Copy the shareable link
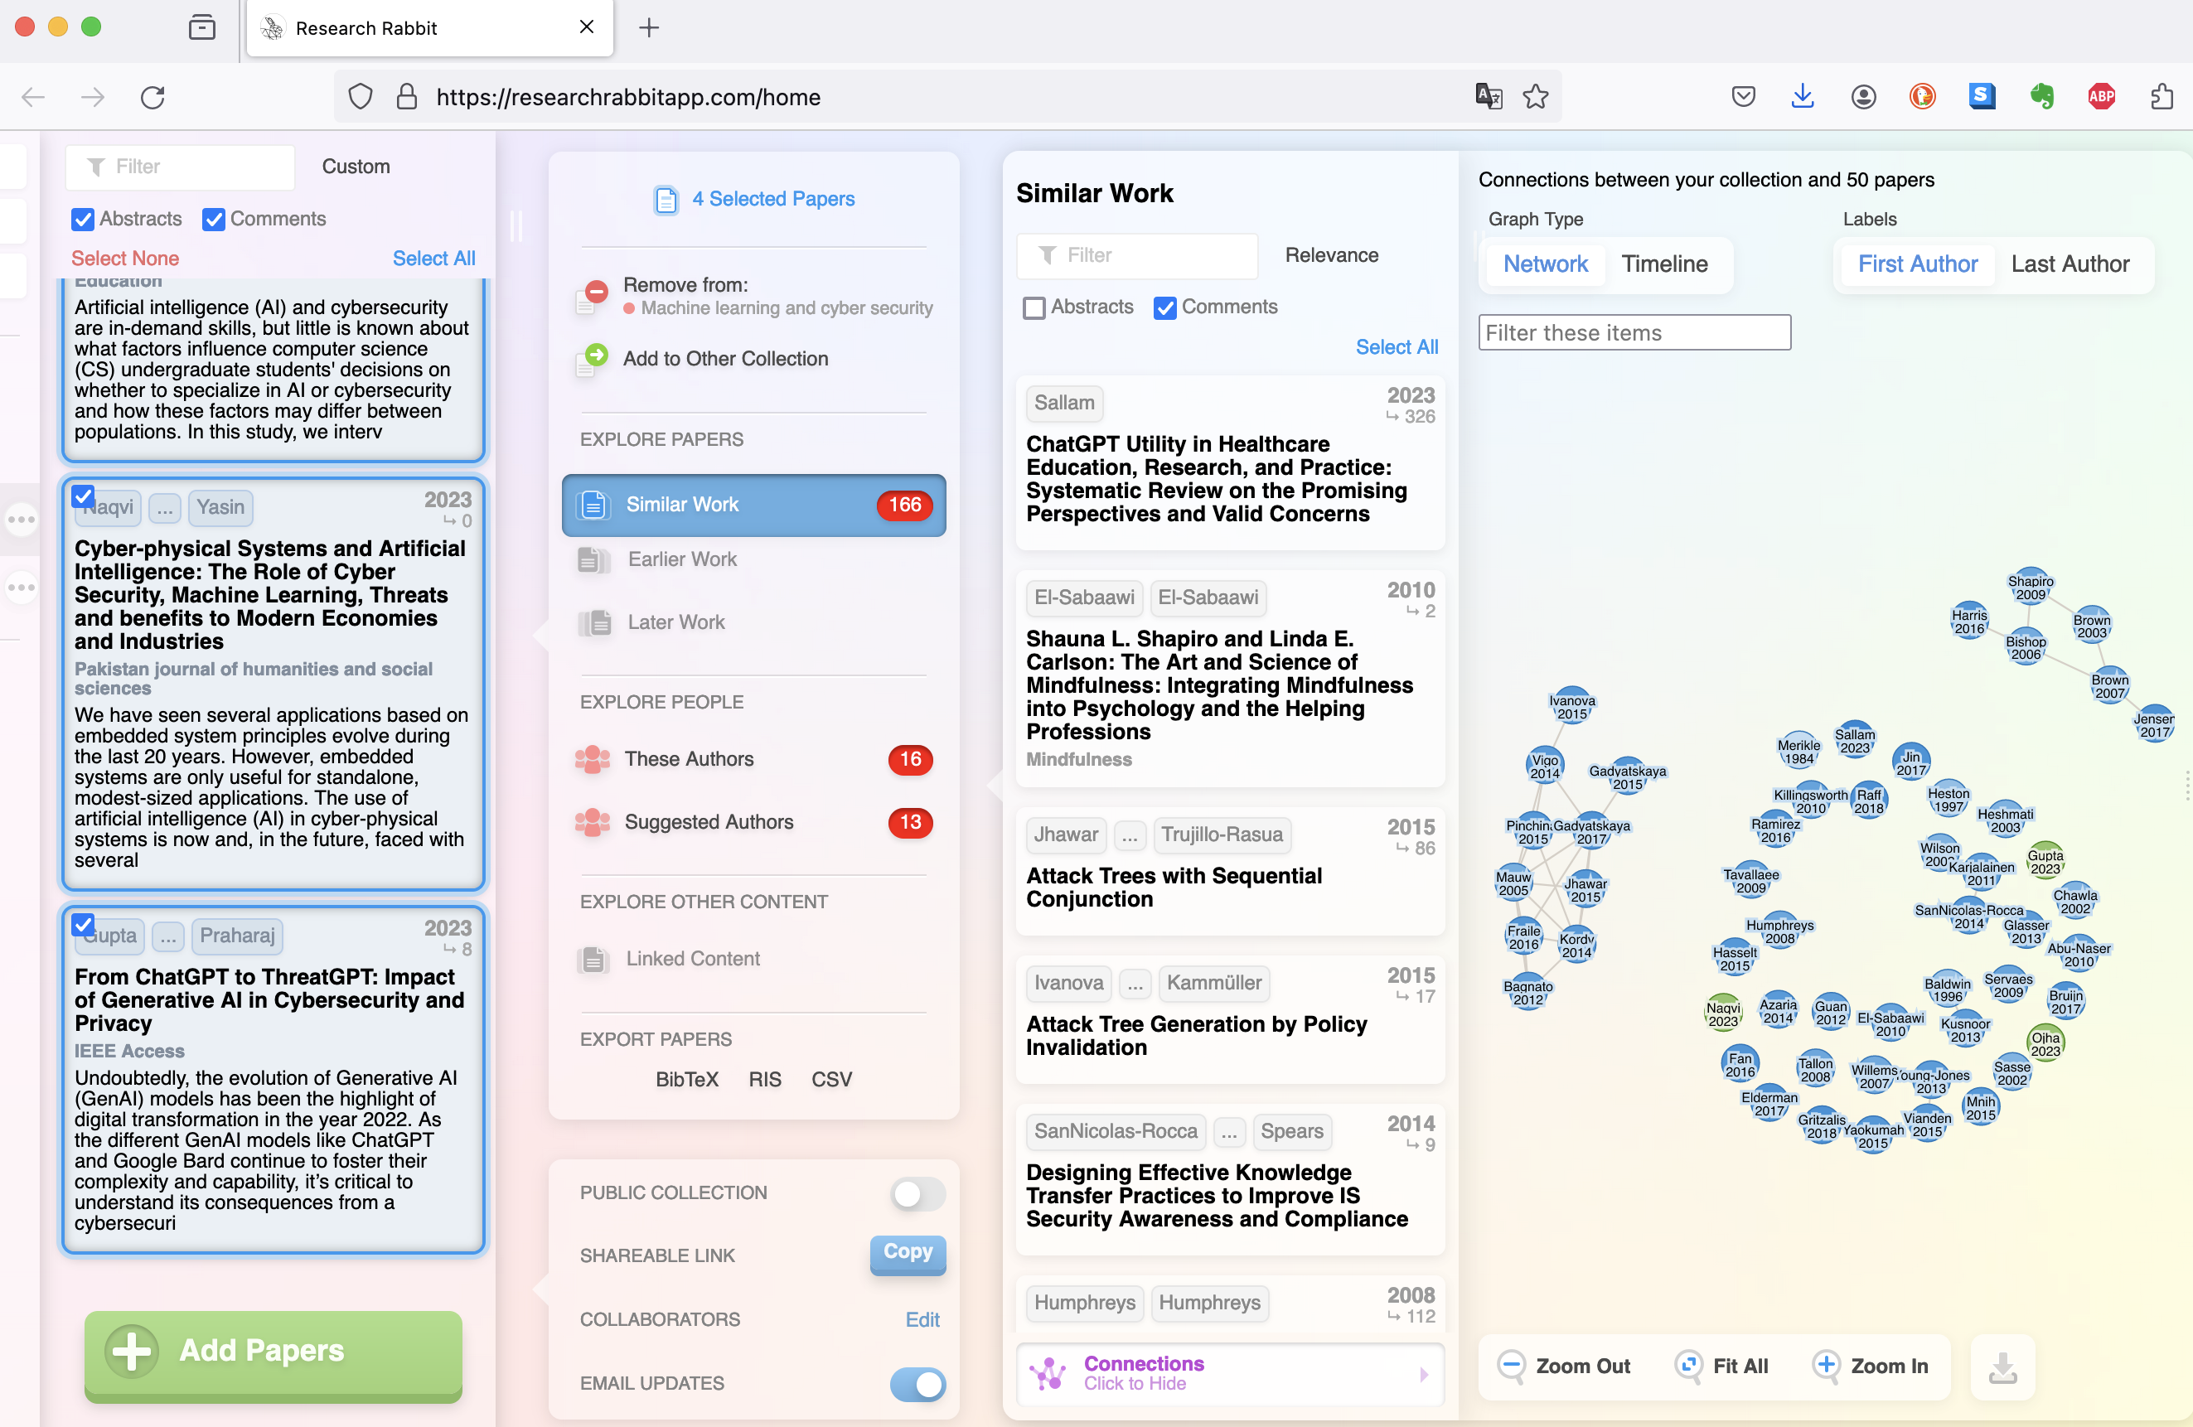This screenshot has width=2193, height=1427. (x=907, y=1254)
